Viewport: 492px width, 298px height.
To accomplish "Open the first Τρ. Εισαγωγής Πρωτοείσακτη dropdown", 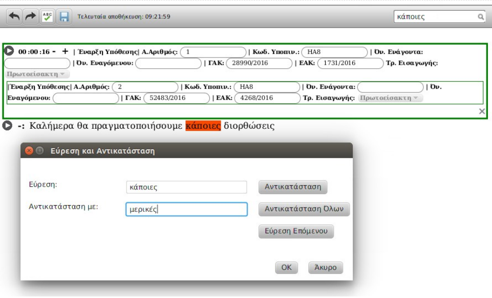I will [35, 74].
